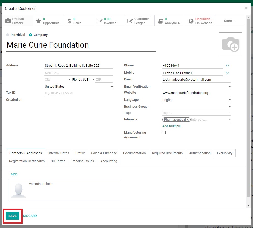Image resolution: width=253 pixels, height=228 pixels.
Task: Open the Sales & Purchase tab
Action: [104, 153]
